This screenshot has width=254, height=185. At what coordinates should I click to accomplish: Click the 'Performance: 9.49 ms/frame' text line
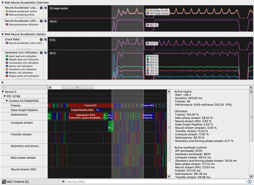click(x=203, y=105)
